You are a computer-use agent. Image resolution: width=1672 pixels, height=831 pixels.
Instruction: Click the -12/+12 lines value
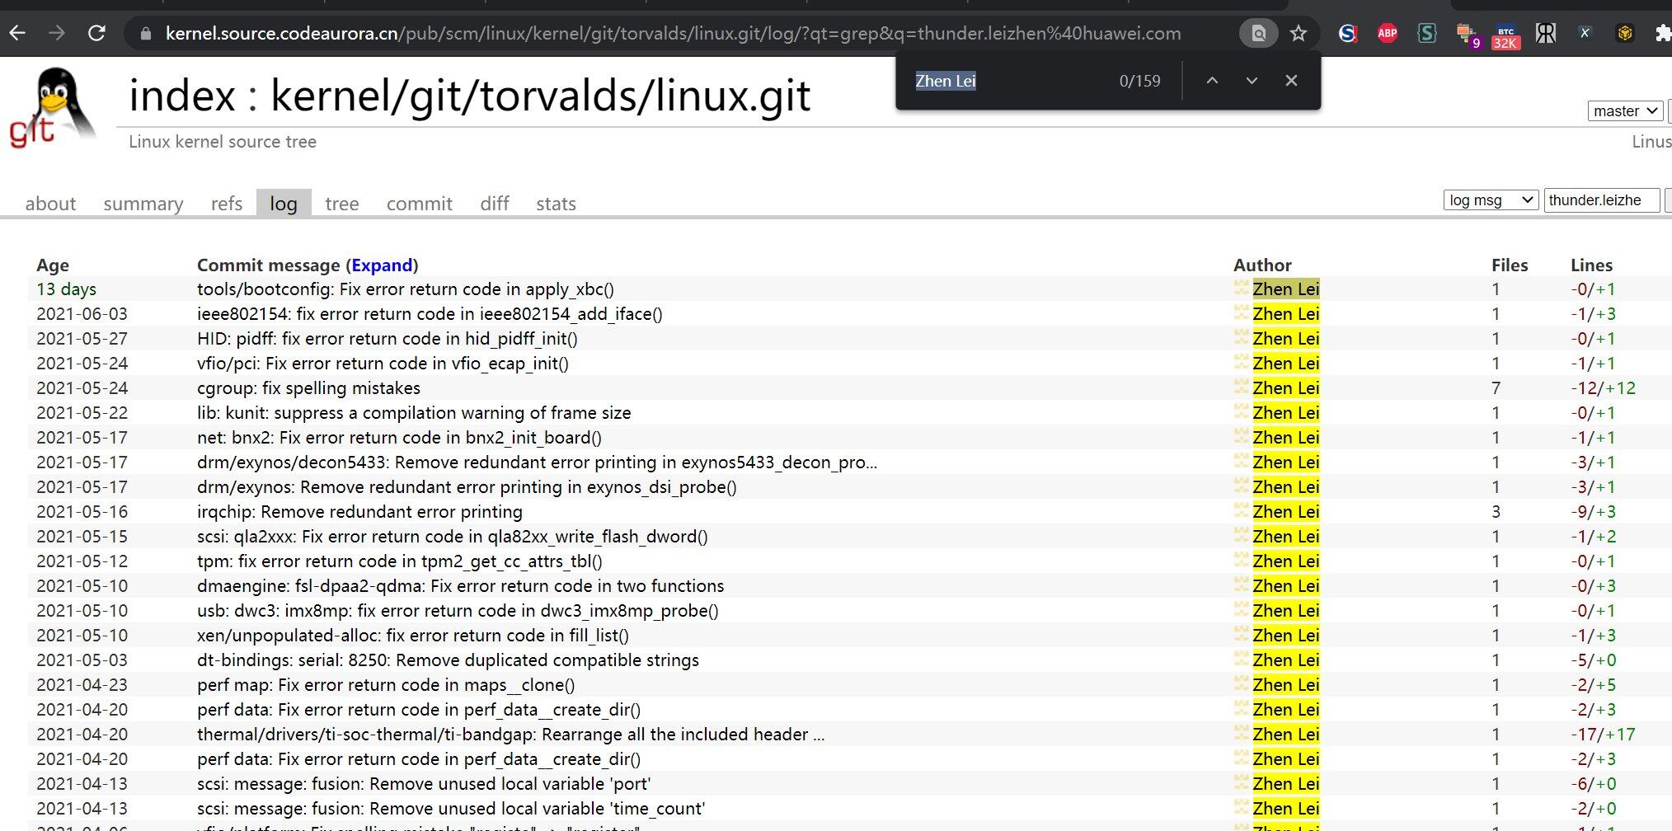pyautogui.click(x=1603, y=388)
